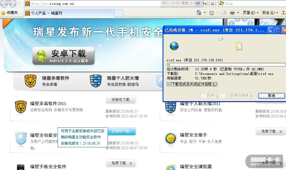This screenshot has height=170, width=286.
Task: Click the 安装包版本:23.00.68.50 tooltip text
Action: [80, 143]
